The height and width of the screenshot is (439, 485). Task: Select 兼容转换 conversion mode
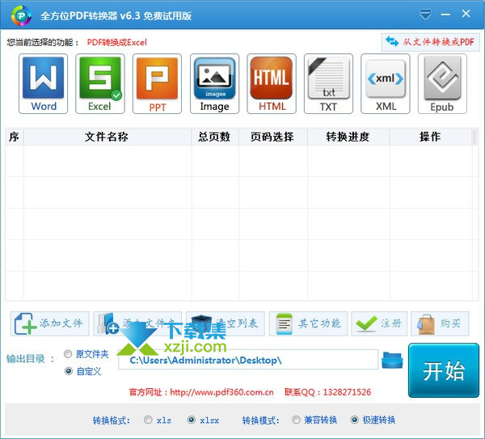coord(296,420)
